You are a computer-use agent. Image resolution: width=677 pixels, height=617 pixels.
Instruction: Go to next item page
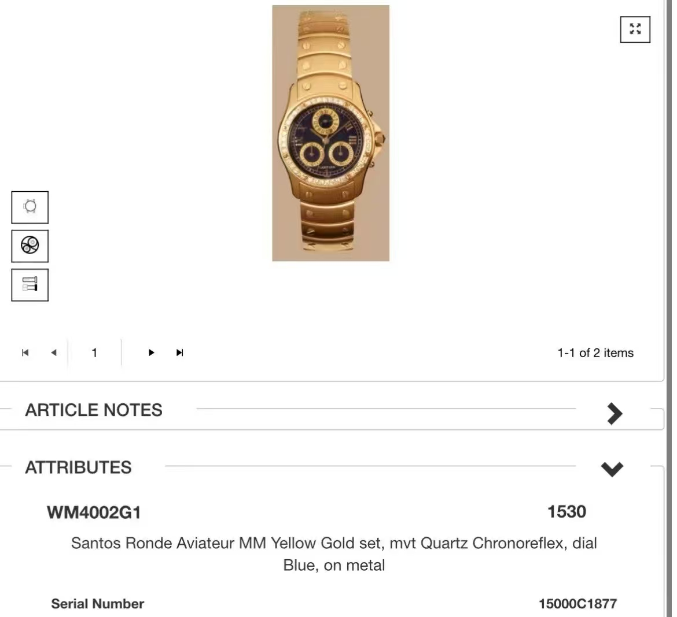click(151, 352)
